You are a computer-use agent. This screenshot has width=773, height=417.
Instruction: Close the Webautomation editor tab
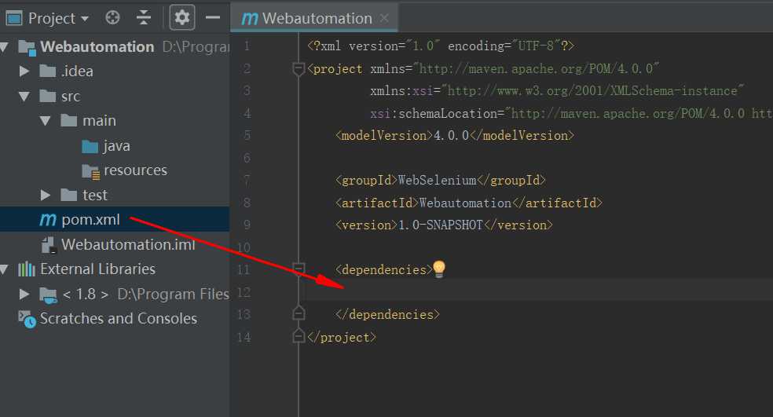[x=384, y=18]
